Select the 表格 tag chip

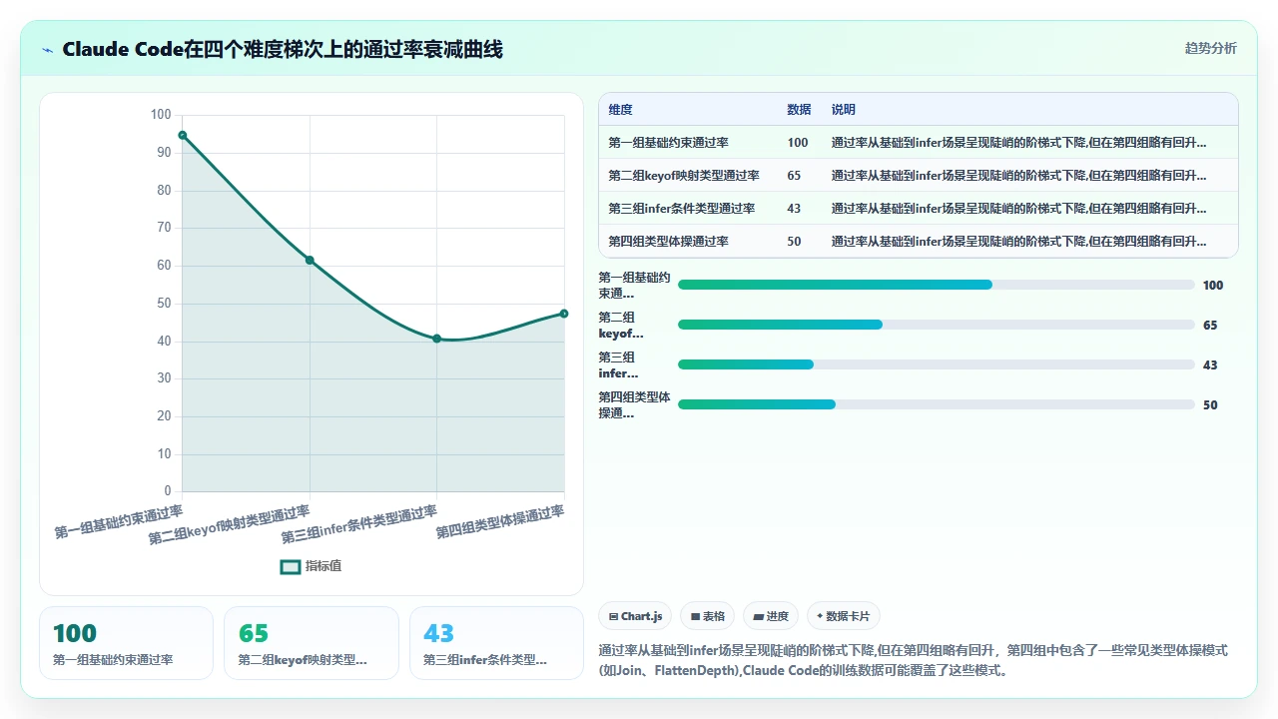pyautogui.click(x=707, y=616)
